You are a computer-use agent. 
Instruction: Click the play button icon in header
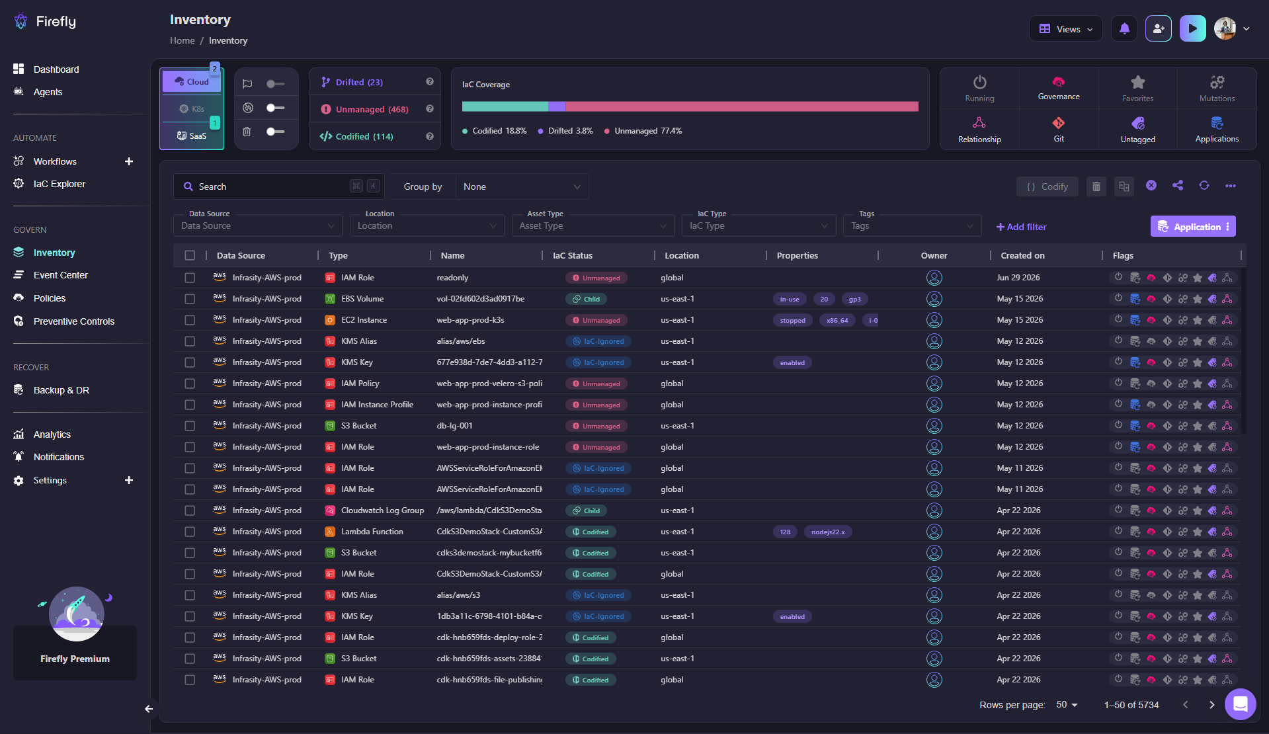pos(1192,28)
